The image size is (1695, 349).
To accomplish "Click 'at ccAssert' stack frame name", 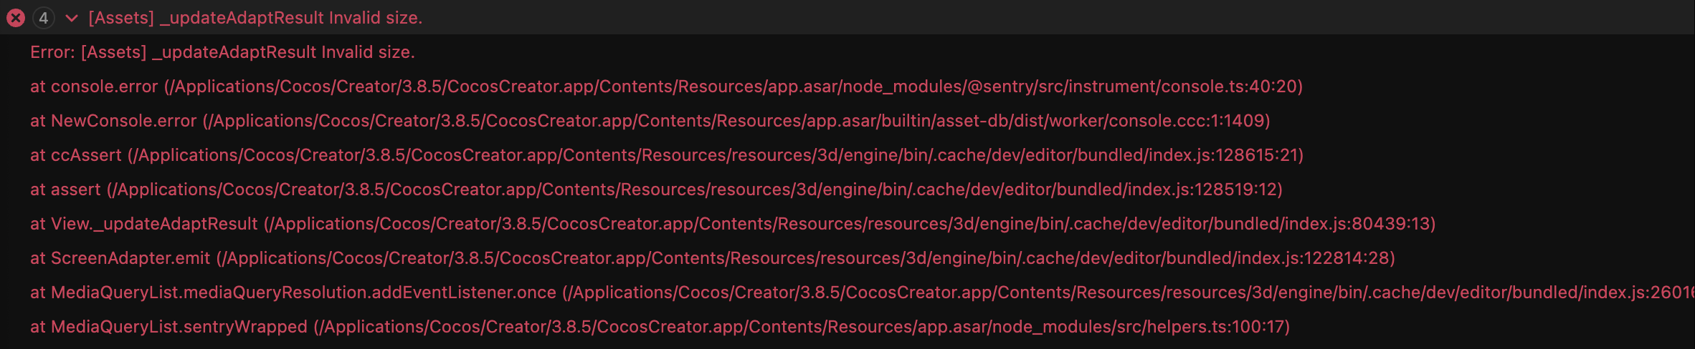I will [76, 155].
